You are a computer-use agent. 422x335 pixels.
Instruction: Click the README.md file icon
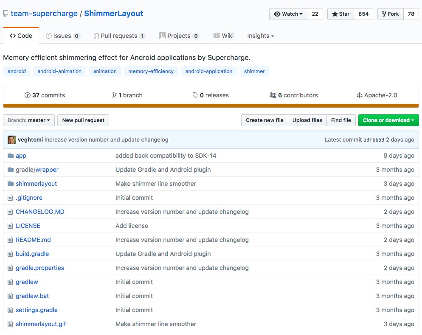10,240
